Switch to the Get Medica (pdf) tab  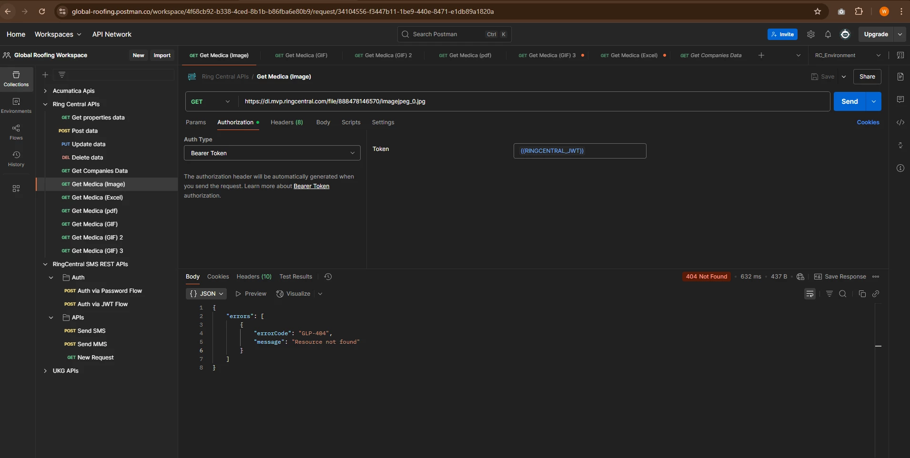[465, 55]
